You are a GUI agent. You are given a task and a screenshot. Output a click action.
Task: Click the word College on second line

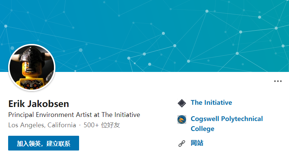tap(202, 129)
